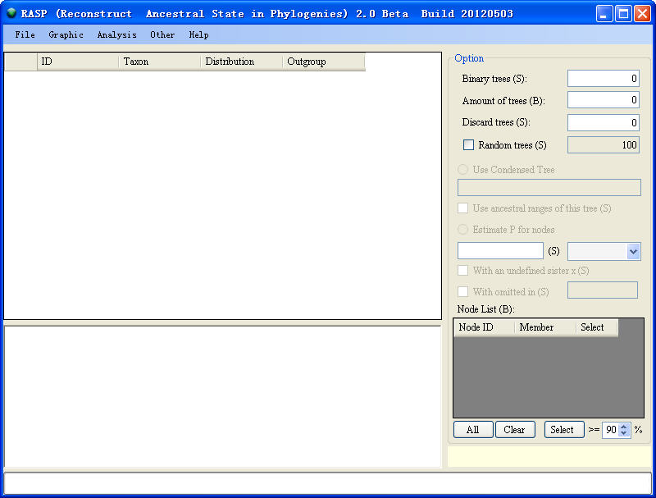Open the File menu
Screen dimensions: 656x498
point(25,34)
